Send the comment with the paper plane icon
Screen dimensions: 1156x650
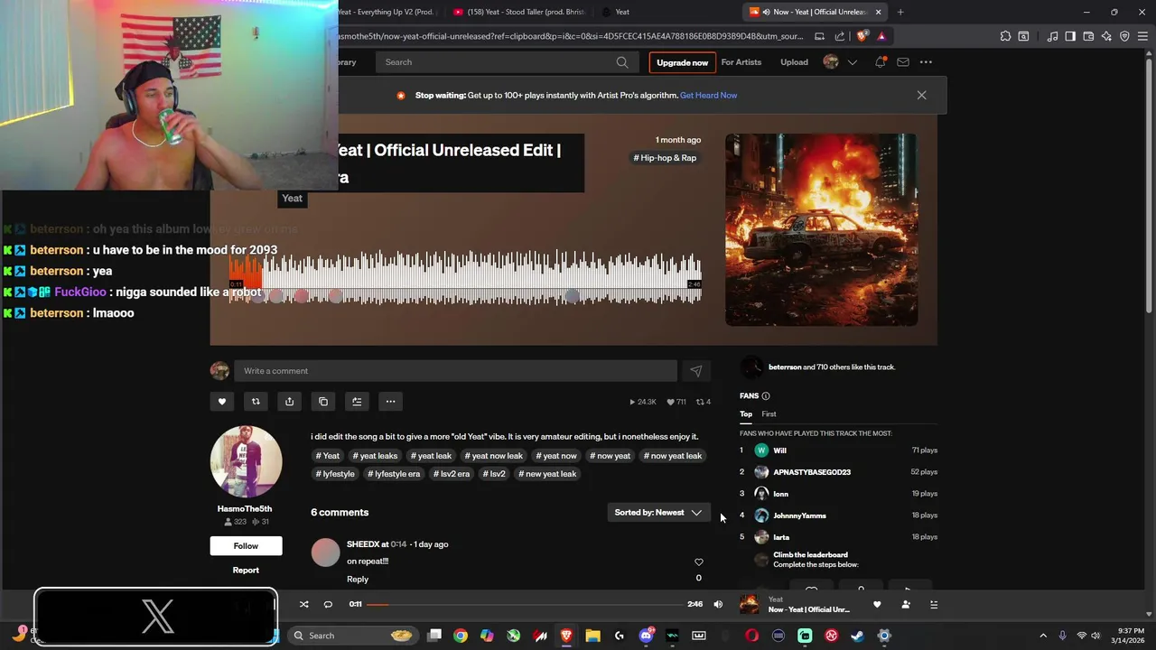pos(696,371)
